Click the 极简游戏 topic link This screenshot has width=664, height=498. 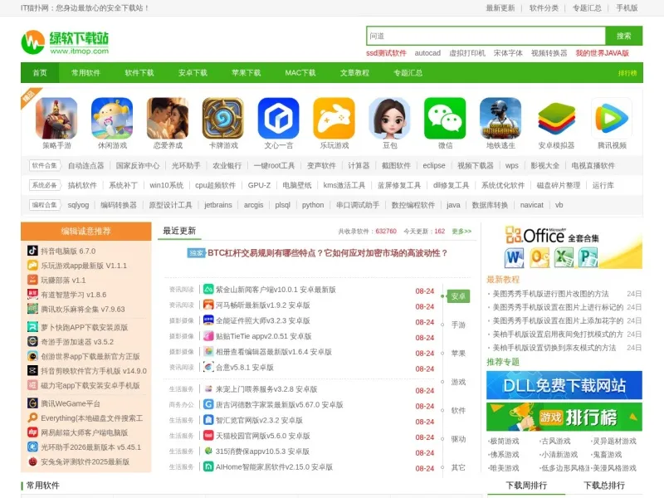[504, 442]
